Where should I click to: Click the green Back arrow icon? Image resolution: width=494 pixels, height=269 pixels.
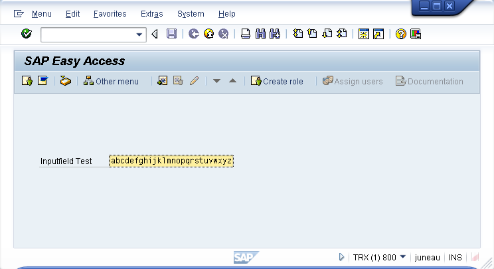pyautogui.click(x=194, y=34)
